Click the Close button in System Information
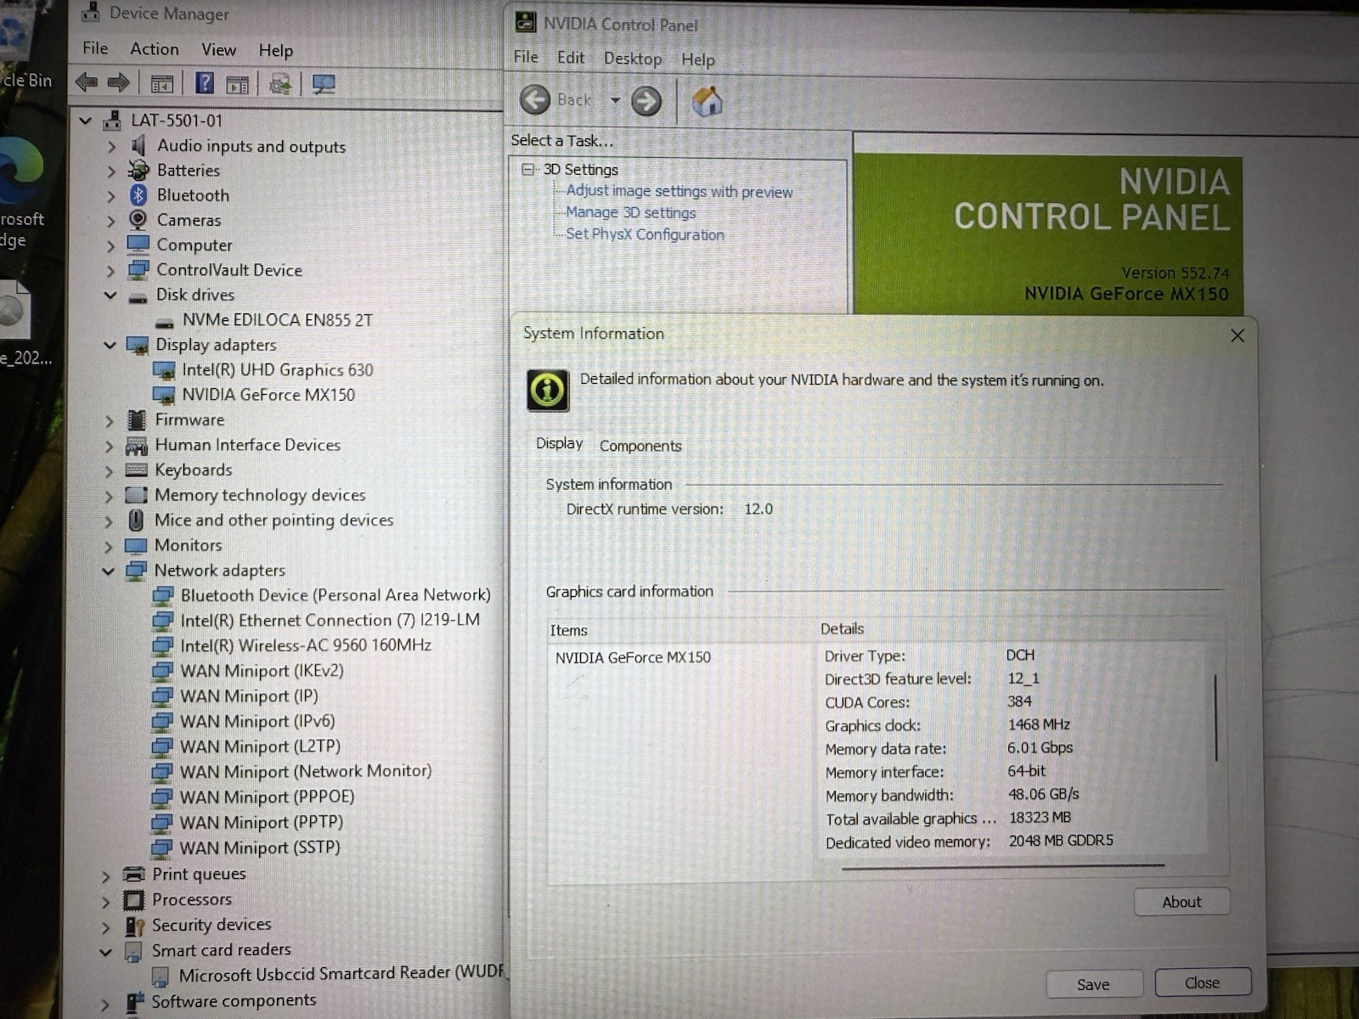Image resolution: width=1359 pixels, height=1019 pixels. (x=1203, y=982)
